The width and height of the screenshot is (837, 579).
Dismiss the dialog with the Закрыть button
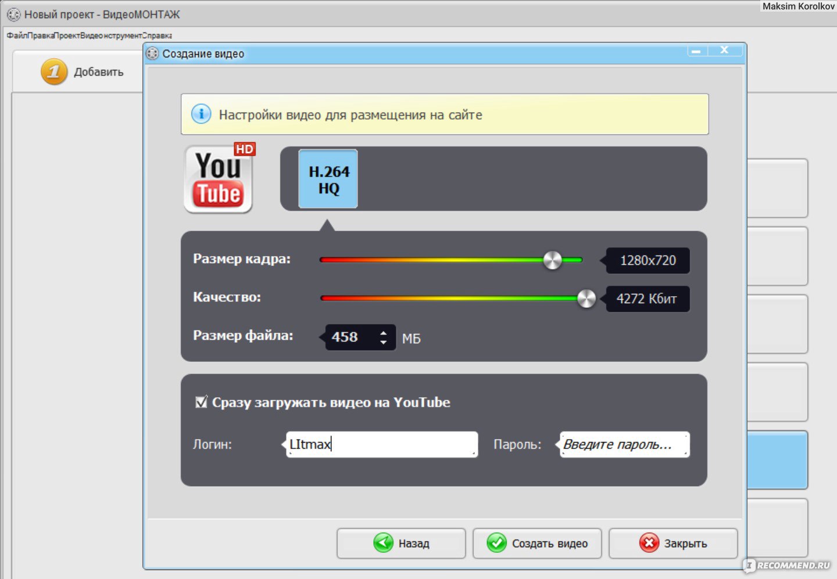pyautogui.click(x=673, y=543)
